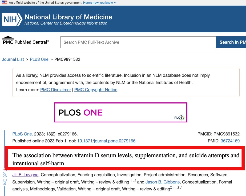Click the NIH logo icon
Screen dimensions: 246x196
tap(12, 19)
